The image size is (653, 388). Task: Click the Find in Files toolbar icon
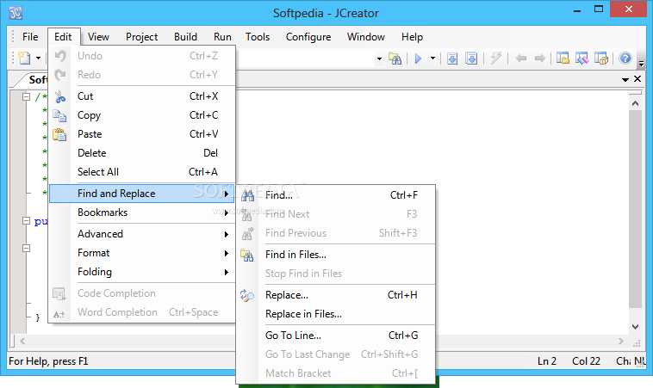[x=395, y=59]
